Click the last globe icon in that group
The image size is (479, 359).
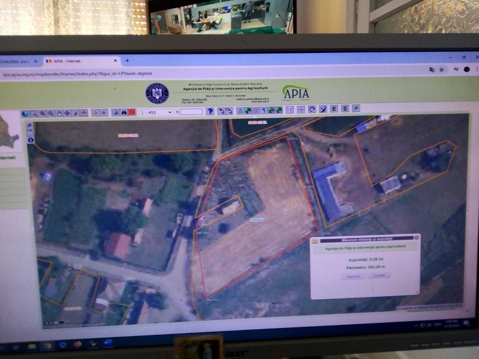[x=279, y=110]
